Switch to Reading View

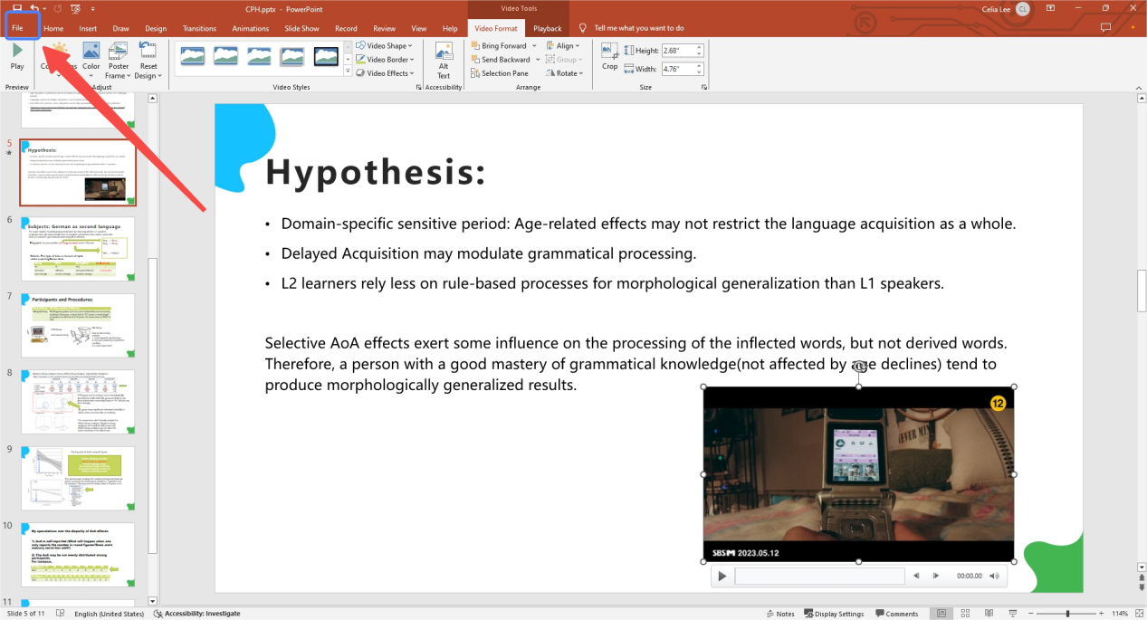pyautogui.click(x=987, y=614)
